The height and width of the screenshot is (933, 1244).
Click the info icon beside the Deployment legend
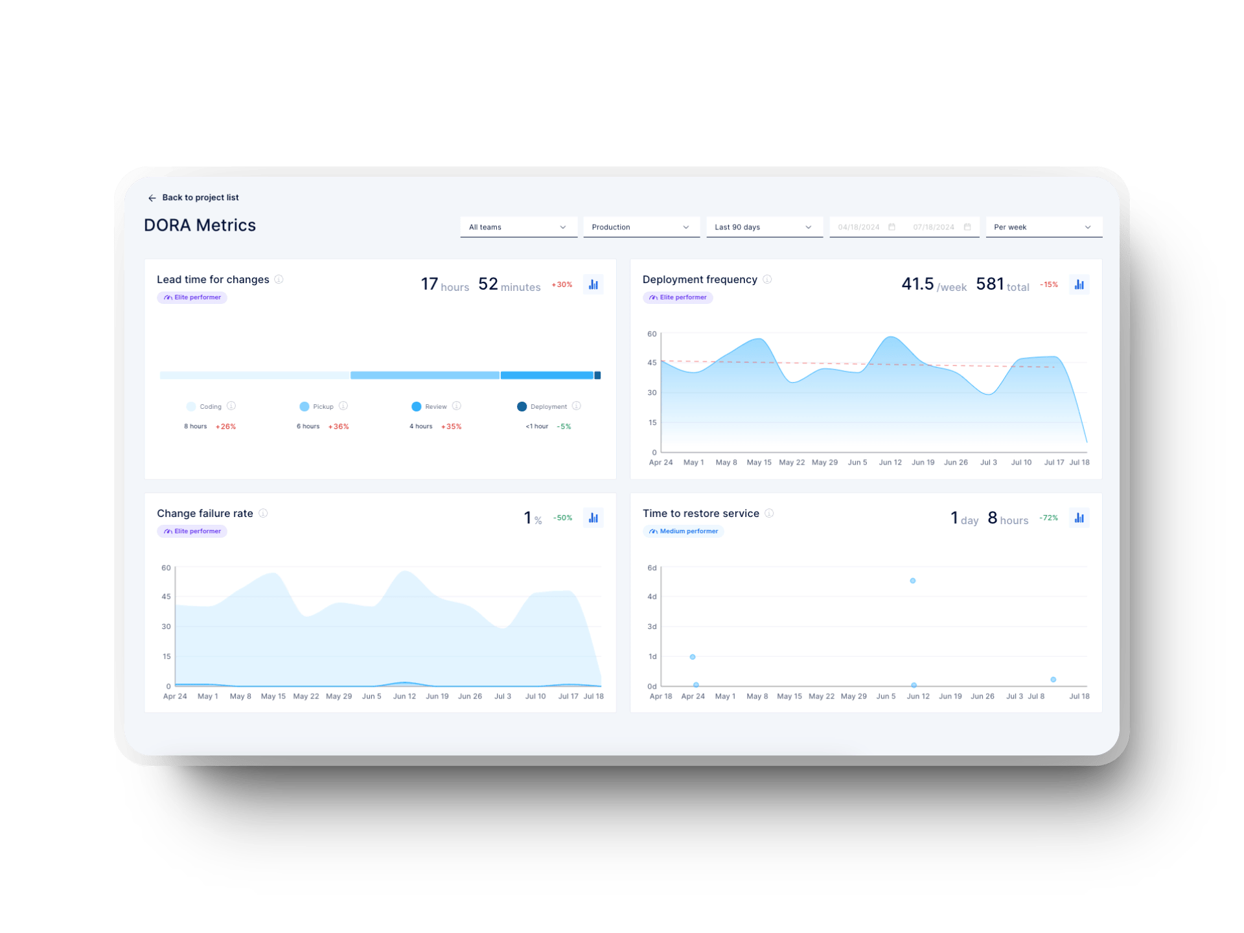point(575,406)
